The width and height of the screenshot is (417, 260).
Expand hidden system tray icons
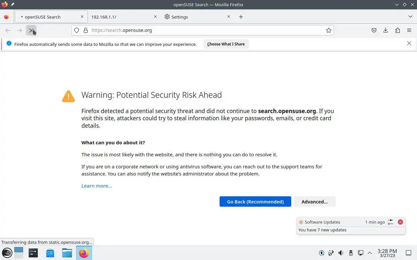pos(370,253)
